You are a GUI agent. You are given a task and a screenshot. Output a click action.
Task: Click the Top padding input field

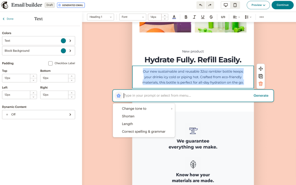click(16, 78)
